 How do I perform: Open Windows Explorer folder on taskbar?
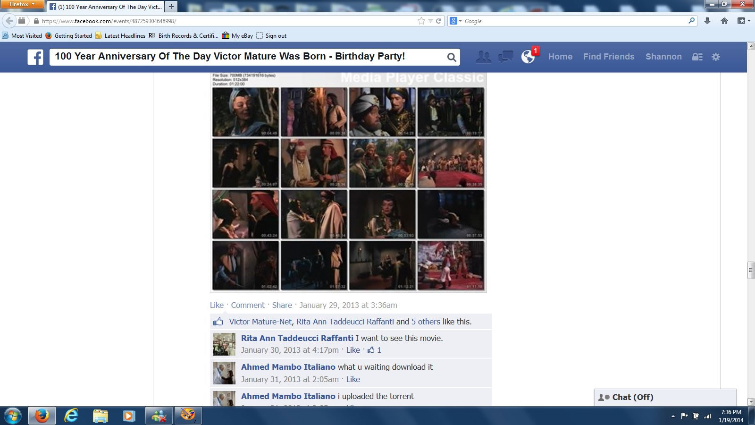pos(100,416)
